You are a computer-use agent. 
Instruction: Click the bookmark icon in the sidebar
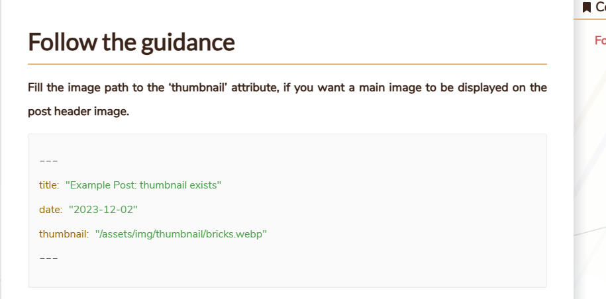tap(586, 7)
